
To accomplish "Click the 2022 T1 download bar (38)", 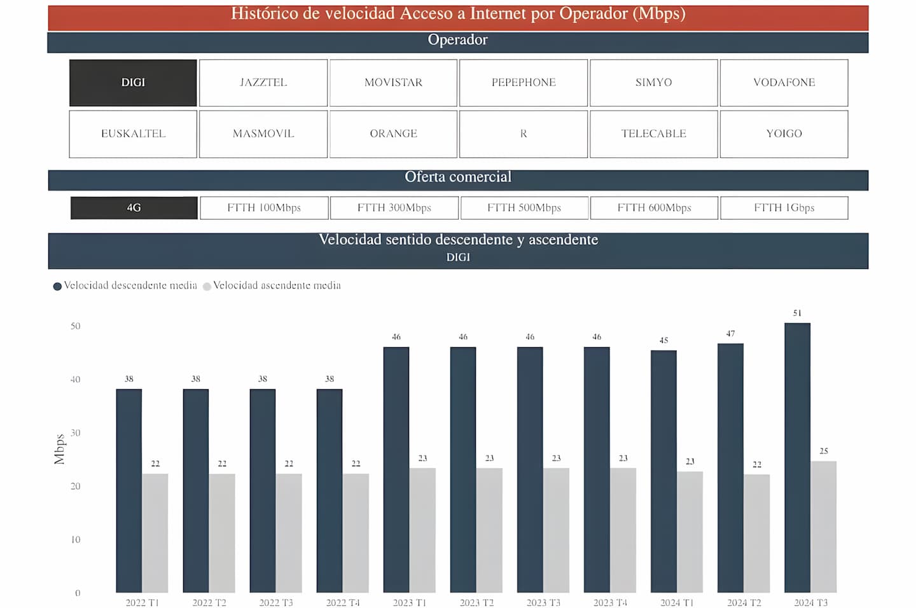I will coord(129,491).
